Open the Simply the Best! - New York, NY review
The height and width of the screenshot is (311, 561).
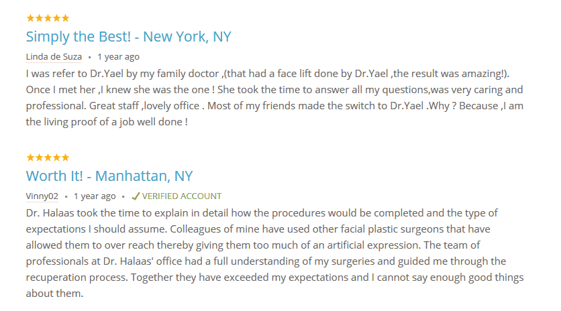tap(128, 37)
